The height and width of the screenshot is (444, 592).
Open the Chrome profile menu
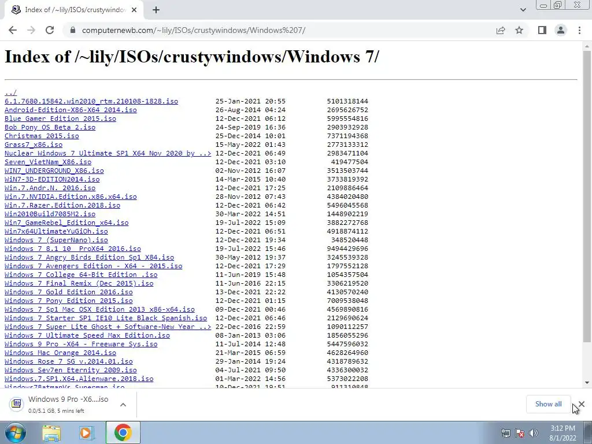561,30
